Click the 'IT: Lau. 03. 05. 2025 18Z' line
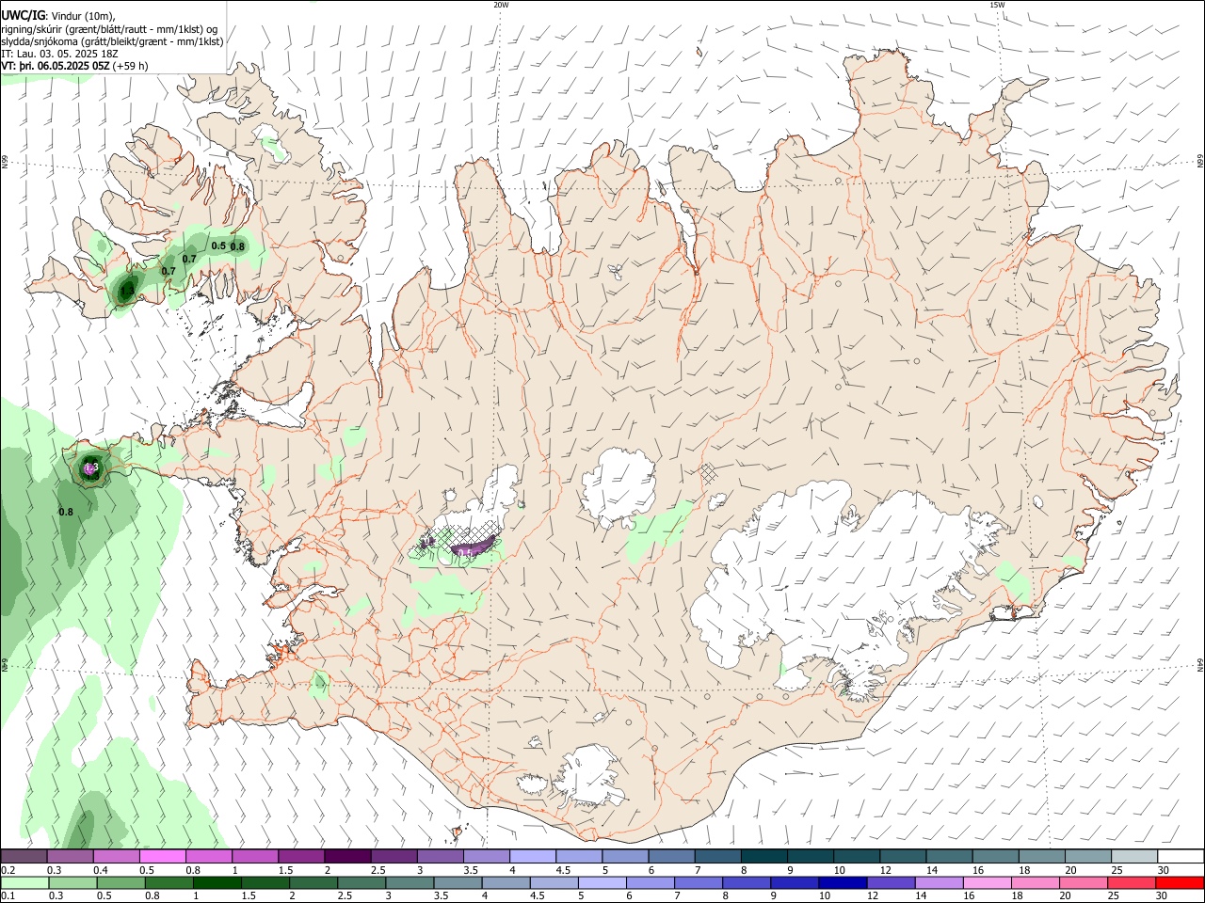 click(x=58, y=54)
